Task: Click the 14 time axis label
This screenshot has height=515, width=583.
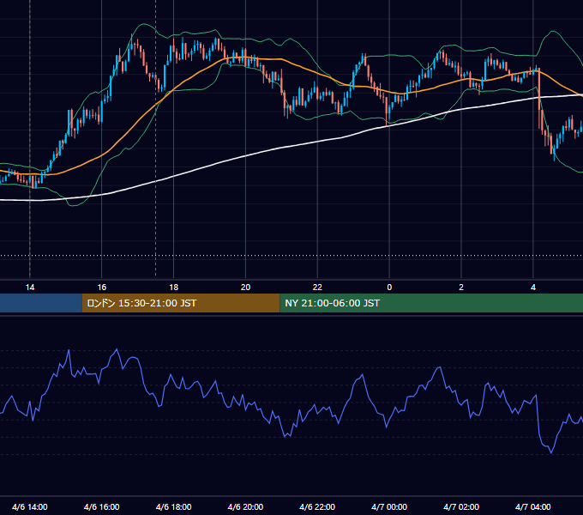Action: click(x=30, y=288)
